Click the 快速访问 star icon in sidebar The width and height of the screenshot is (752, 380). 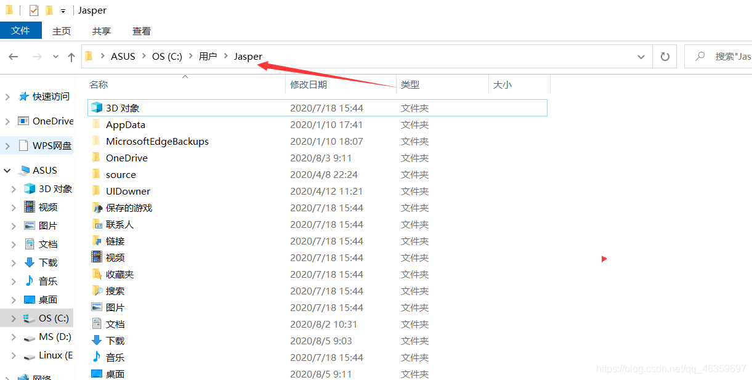coord(24,97)
